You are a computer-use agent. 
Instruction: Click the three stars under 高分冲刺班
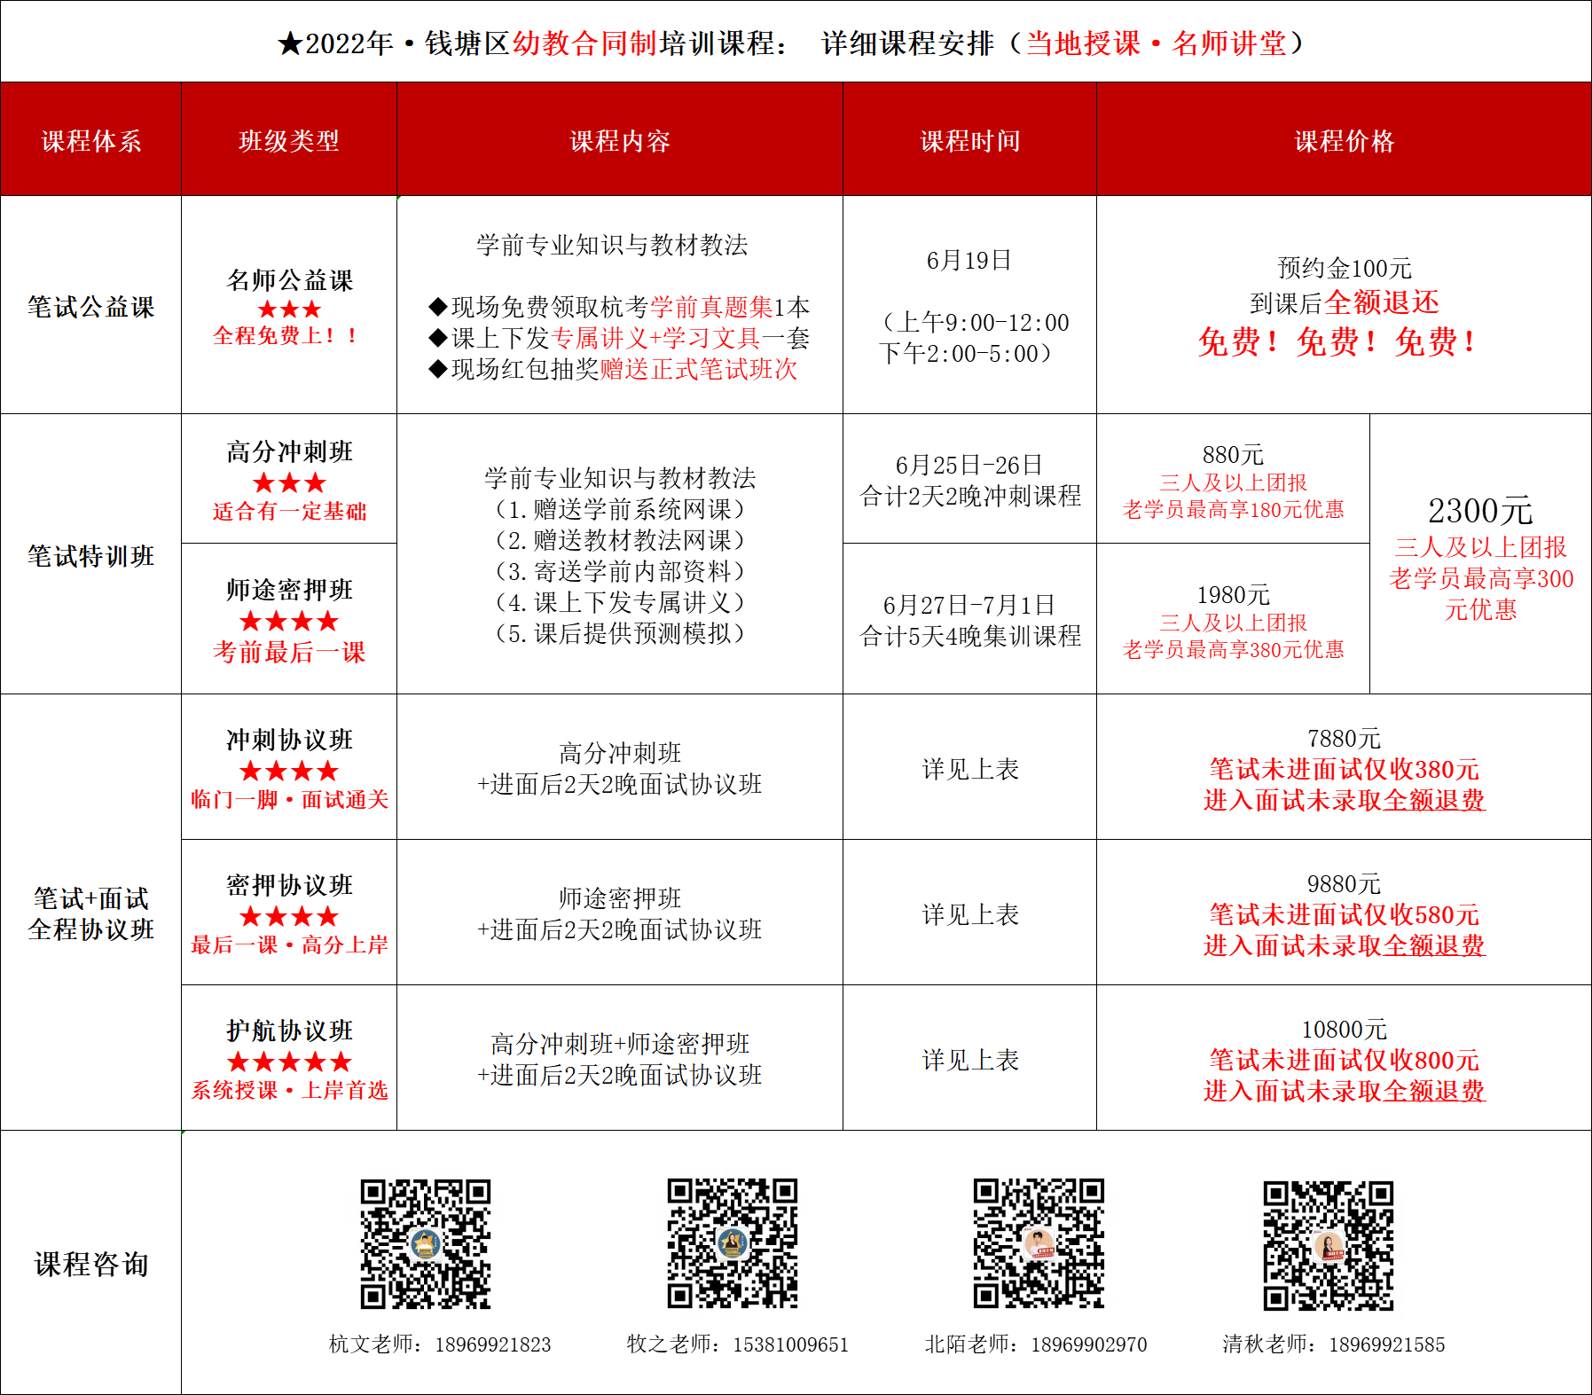pyautogui.click(x=289, y=482)
